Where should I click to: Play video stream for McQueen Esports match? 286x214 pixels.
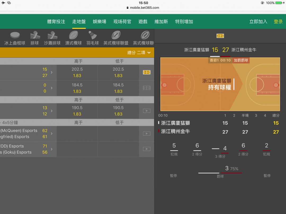pyautogui.click(x=147, y=134)
